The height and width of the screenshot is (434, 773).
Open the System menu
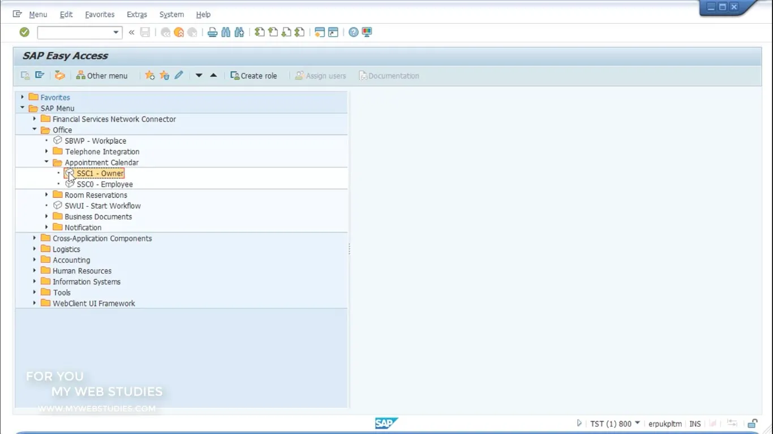[171, 15]
